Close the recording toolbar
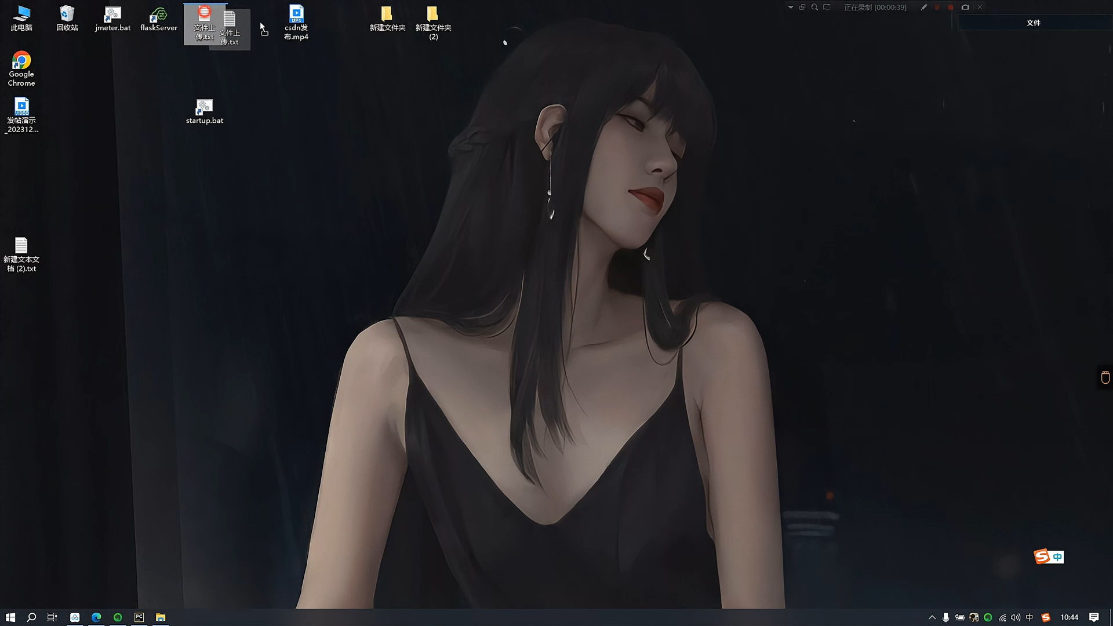The image size is (1113, 626). (980, 7)
